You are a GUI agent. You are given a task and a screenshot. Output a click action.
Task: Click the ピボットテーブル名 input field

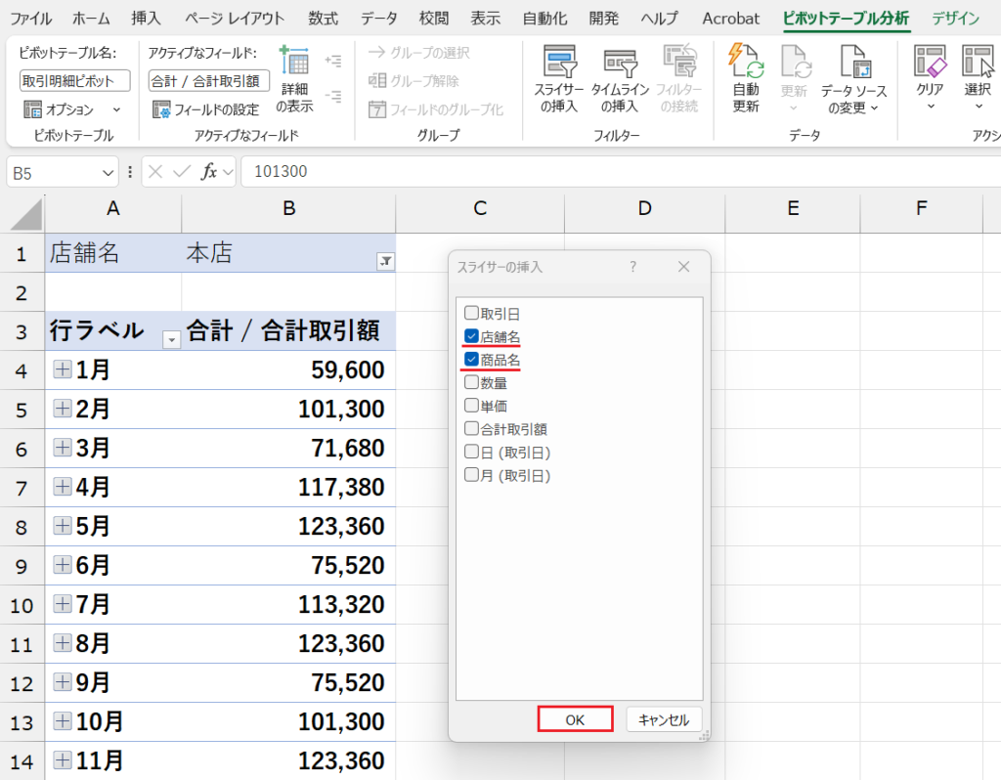[74, 81]
